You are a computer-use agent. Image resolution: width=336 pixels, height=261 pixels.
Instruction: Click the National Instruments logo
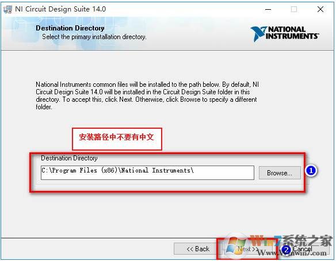(285, 33)
